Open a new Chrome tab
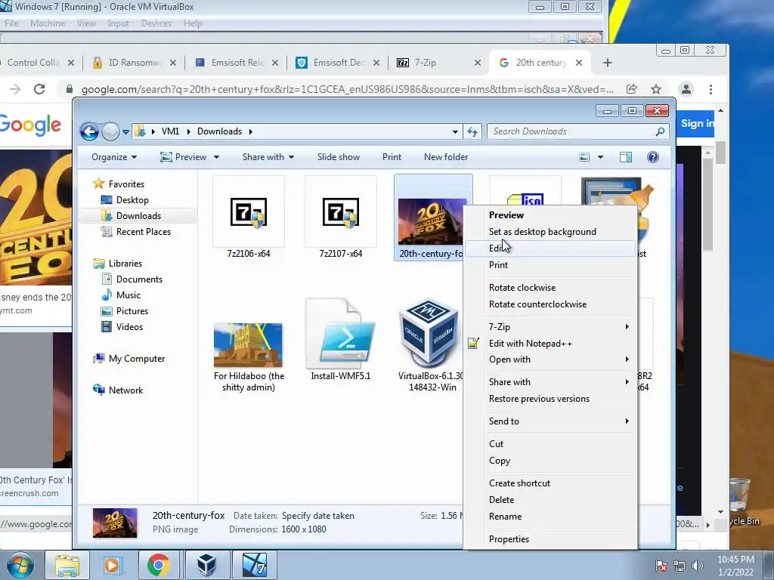This screenshot has height=580, width=774. 608,63
